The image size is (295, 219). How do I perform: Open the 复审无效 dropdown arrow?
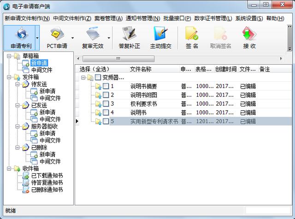(109, 38)
